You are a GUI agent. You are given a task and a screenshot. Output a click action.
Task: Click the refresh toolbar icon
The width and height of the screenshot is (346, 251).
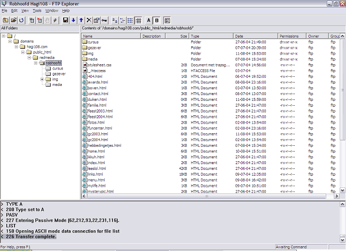(21, 21)
